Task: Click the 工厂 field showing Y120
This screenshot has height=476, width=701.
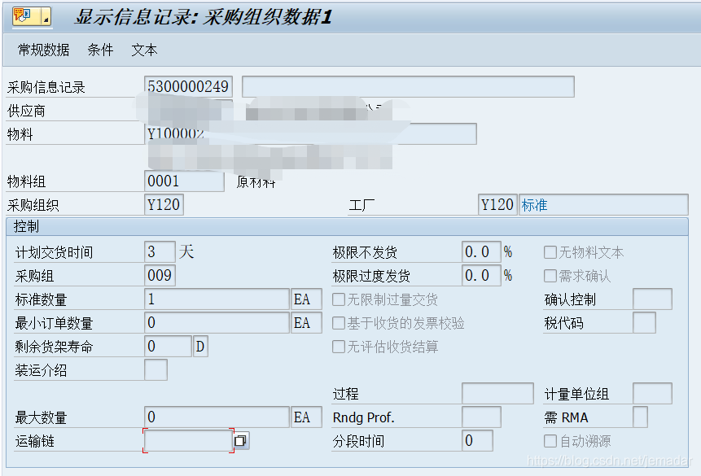Action: tap(497, 205)
